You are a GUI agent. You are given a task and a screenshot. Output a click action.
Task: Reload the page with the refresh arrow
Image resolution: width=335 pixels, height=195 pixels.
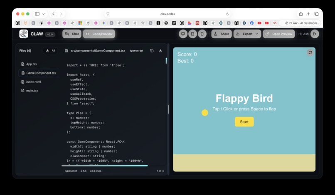(x=227, y=14)
